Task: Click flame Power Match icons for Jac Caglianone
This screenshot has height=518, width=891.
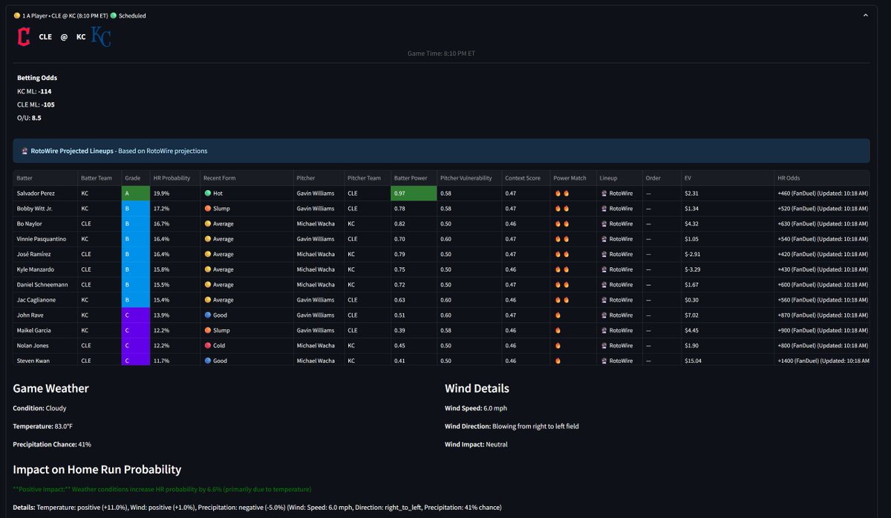Action: [562, 300]
